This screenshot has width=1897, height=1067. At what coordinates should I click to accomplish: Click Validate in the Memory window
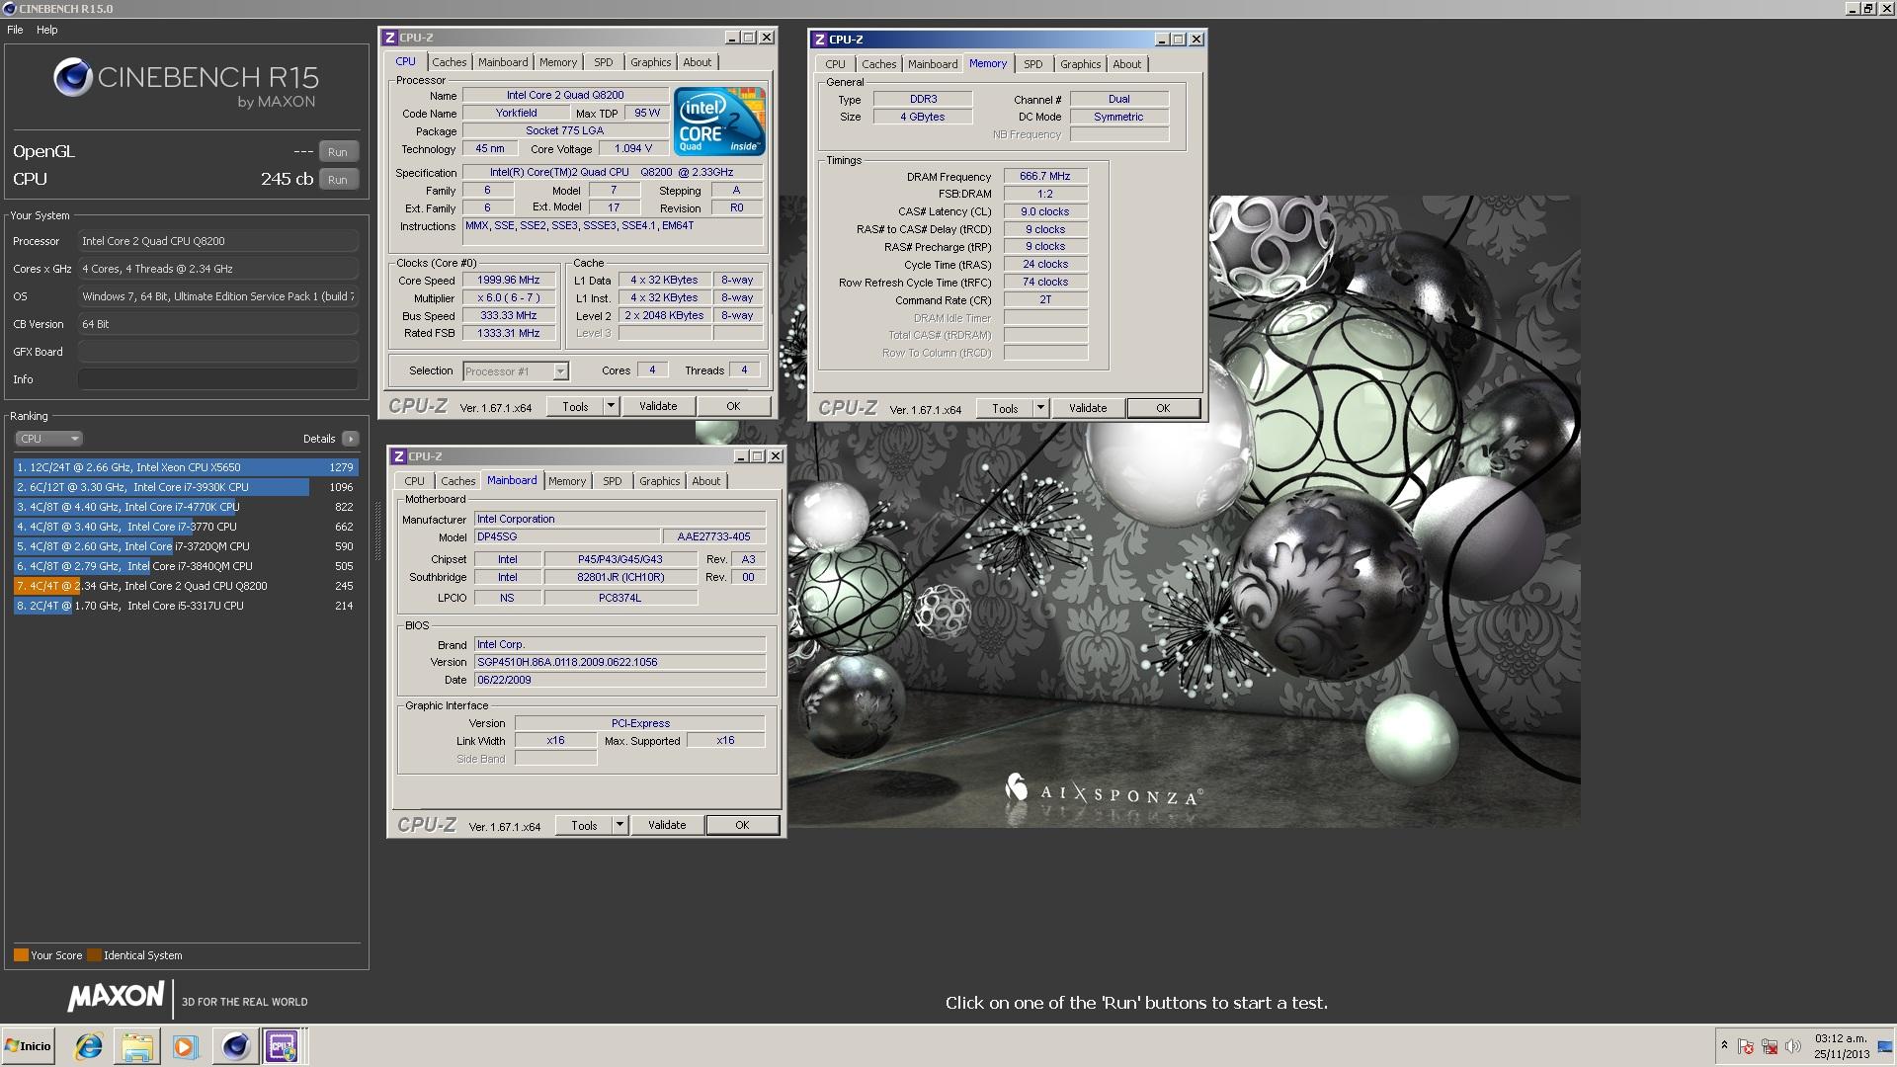1088,408
